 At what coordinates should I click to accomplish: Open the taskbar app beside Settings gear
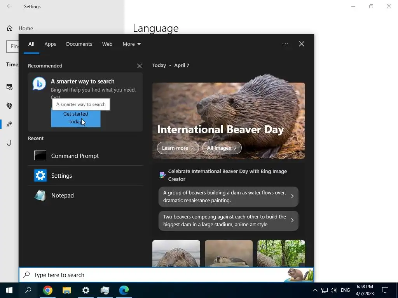click(105, 290)
